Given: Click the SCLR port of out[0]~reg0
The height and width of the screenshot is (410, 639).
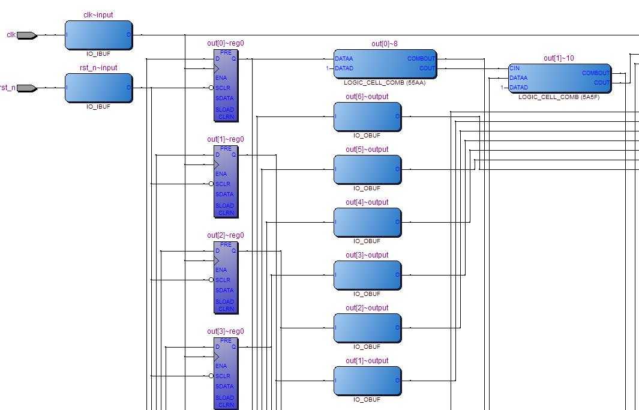Looking at the screenshot, I should click(x=223, y=88).
